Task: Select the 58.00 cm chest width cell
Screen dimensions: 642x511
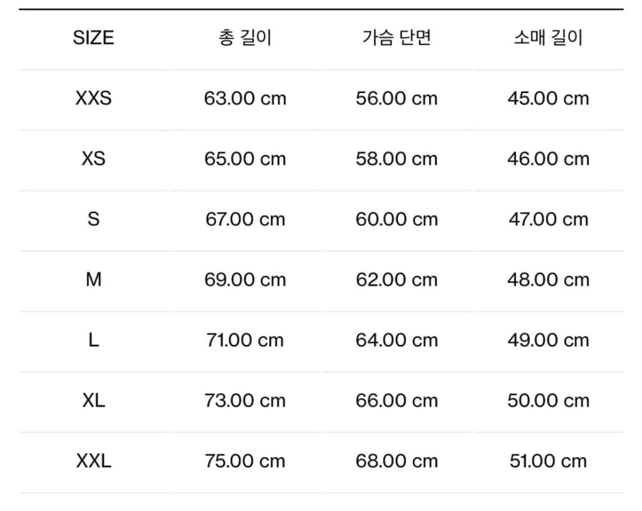Action: [397, 159]
